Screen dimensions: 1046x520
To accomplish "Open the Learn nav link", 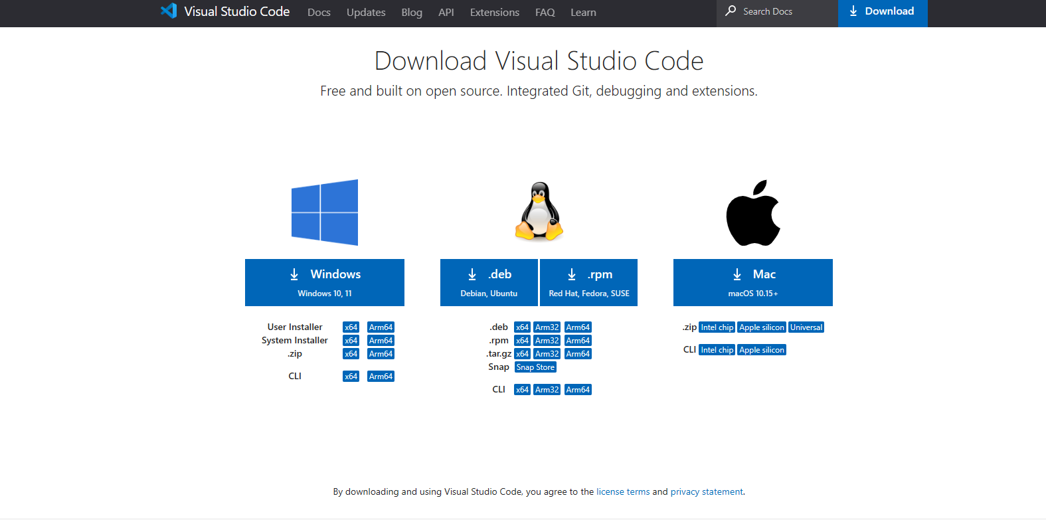I will pyautogui.click(x=583, y=12).
